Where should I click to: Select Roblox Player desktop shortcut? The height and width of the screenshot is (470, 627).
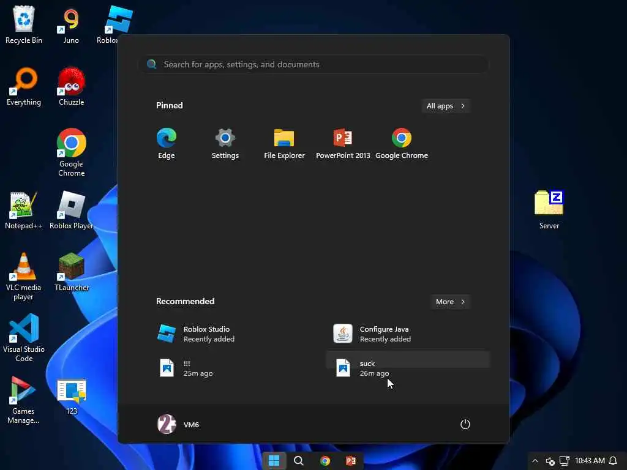[x=71, y=211]
